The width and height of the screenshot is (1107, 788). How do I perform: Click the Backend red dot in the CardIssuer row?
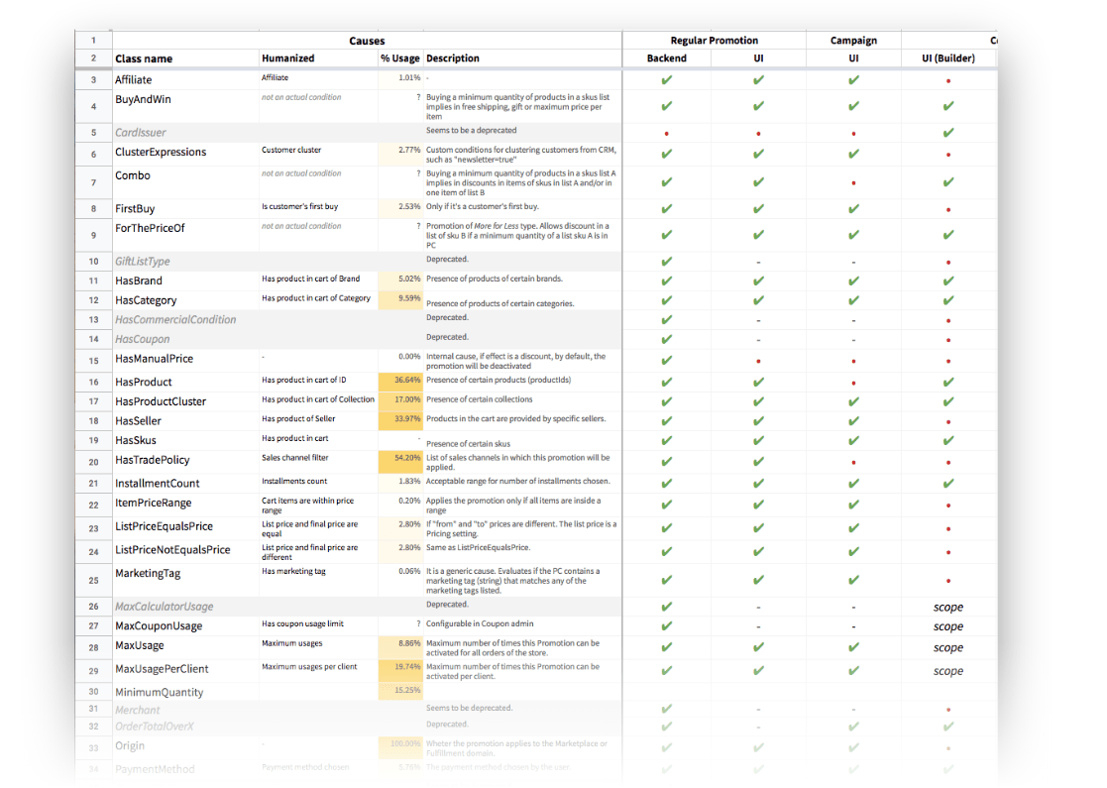pyautogui.click(x=666, y=134)
